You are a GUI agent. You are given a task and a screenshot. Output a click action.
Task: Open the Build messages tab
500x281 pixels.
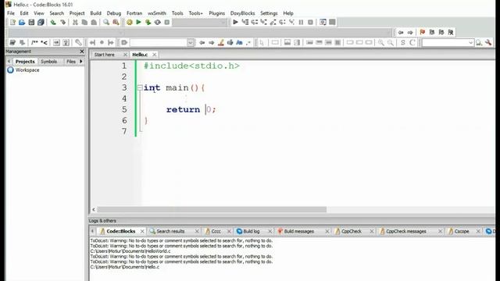[x=298, y=231]
